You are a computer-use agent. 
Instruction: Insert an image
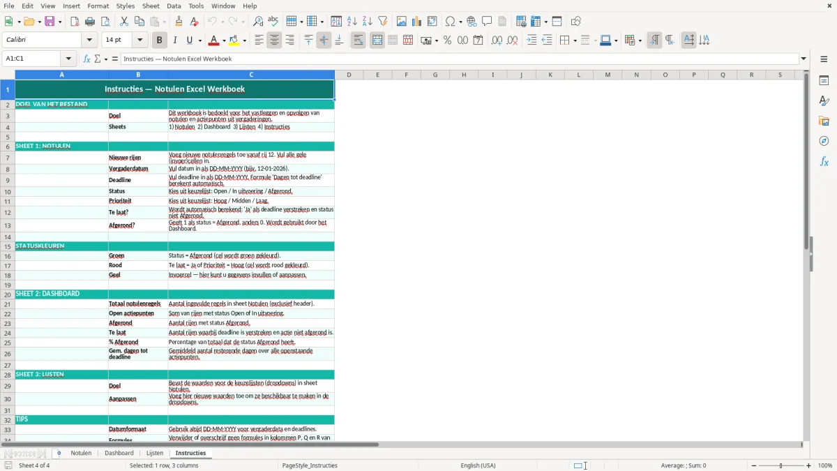pyautogui.click(x=402, y=22)
